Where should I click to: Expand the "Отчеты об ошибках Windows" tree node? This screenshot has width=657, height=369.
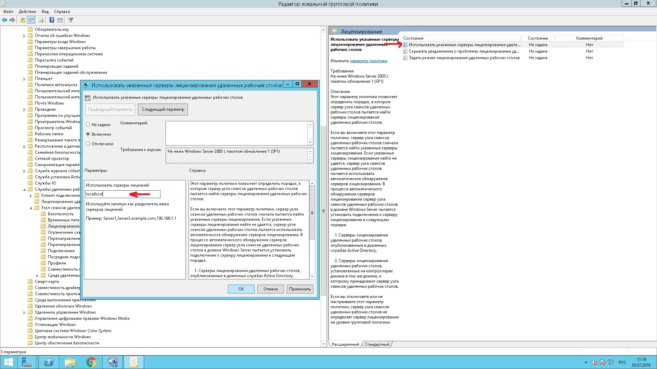click(24, 36)
